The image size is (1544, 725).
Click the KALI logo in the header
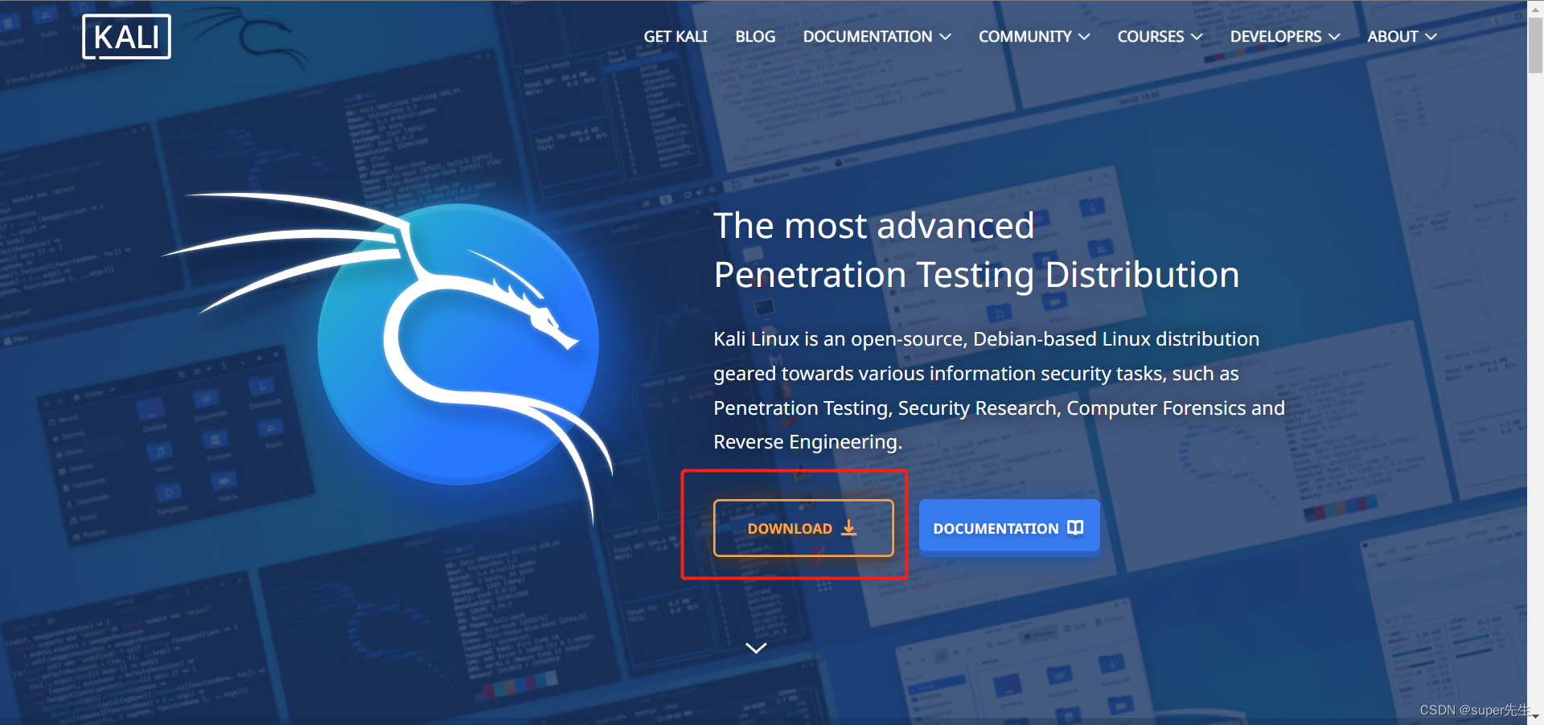click(x=126, y=37)
